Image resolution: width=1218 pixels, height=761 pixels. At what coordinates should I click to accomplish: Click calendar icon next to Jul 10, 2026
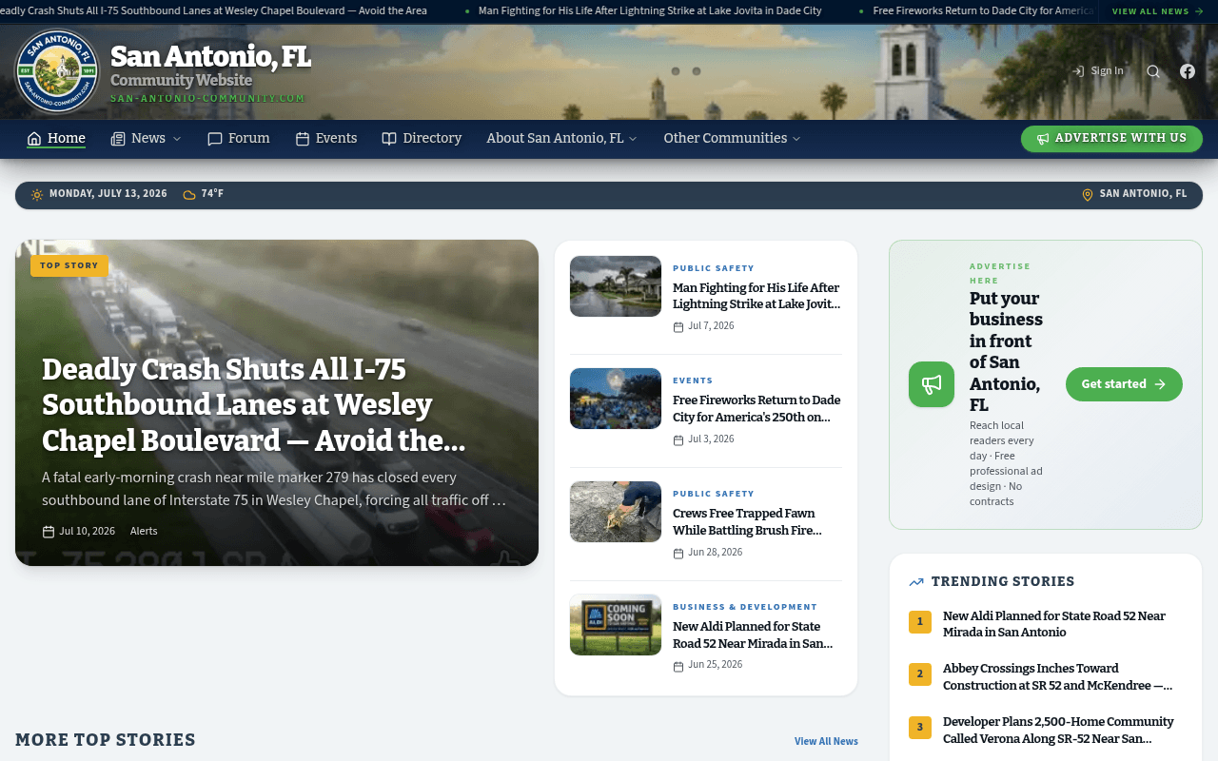click(49, 532)
